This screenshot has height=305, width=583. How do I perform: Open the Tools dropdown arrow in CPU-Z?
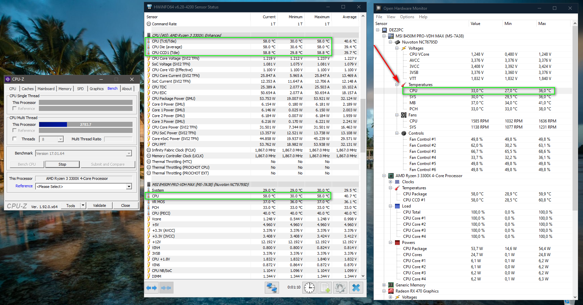[83, 205]
